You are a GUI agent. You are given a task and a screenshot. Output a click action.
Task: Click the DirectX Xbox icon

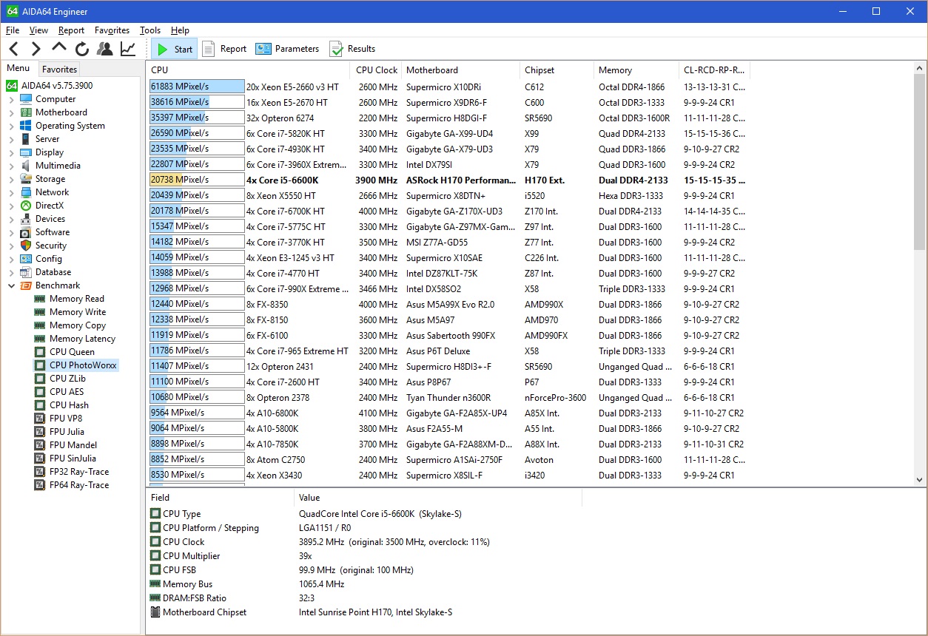(26, 206)
